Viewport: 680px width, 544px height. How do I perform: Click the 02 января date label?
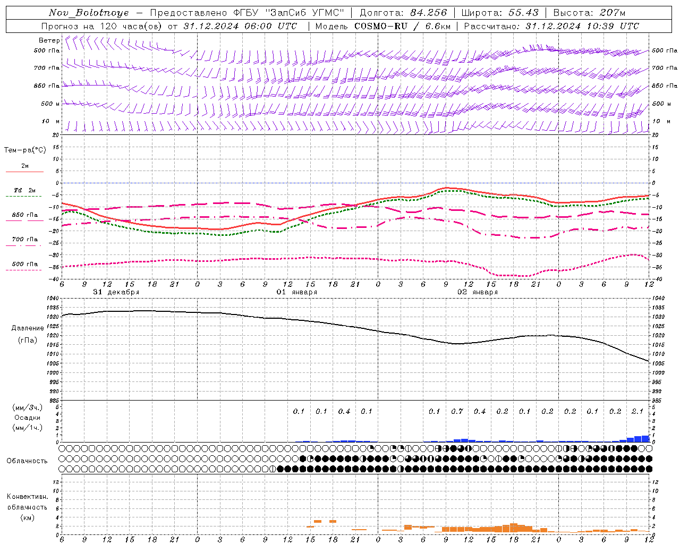point(478,292)
